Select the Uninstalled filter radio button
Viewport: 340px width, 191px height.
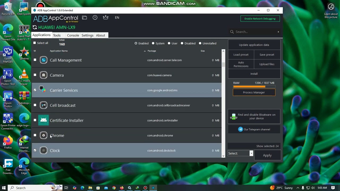200,43
